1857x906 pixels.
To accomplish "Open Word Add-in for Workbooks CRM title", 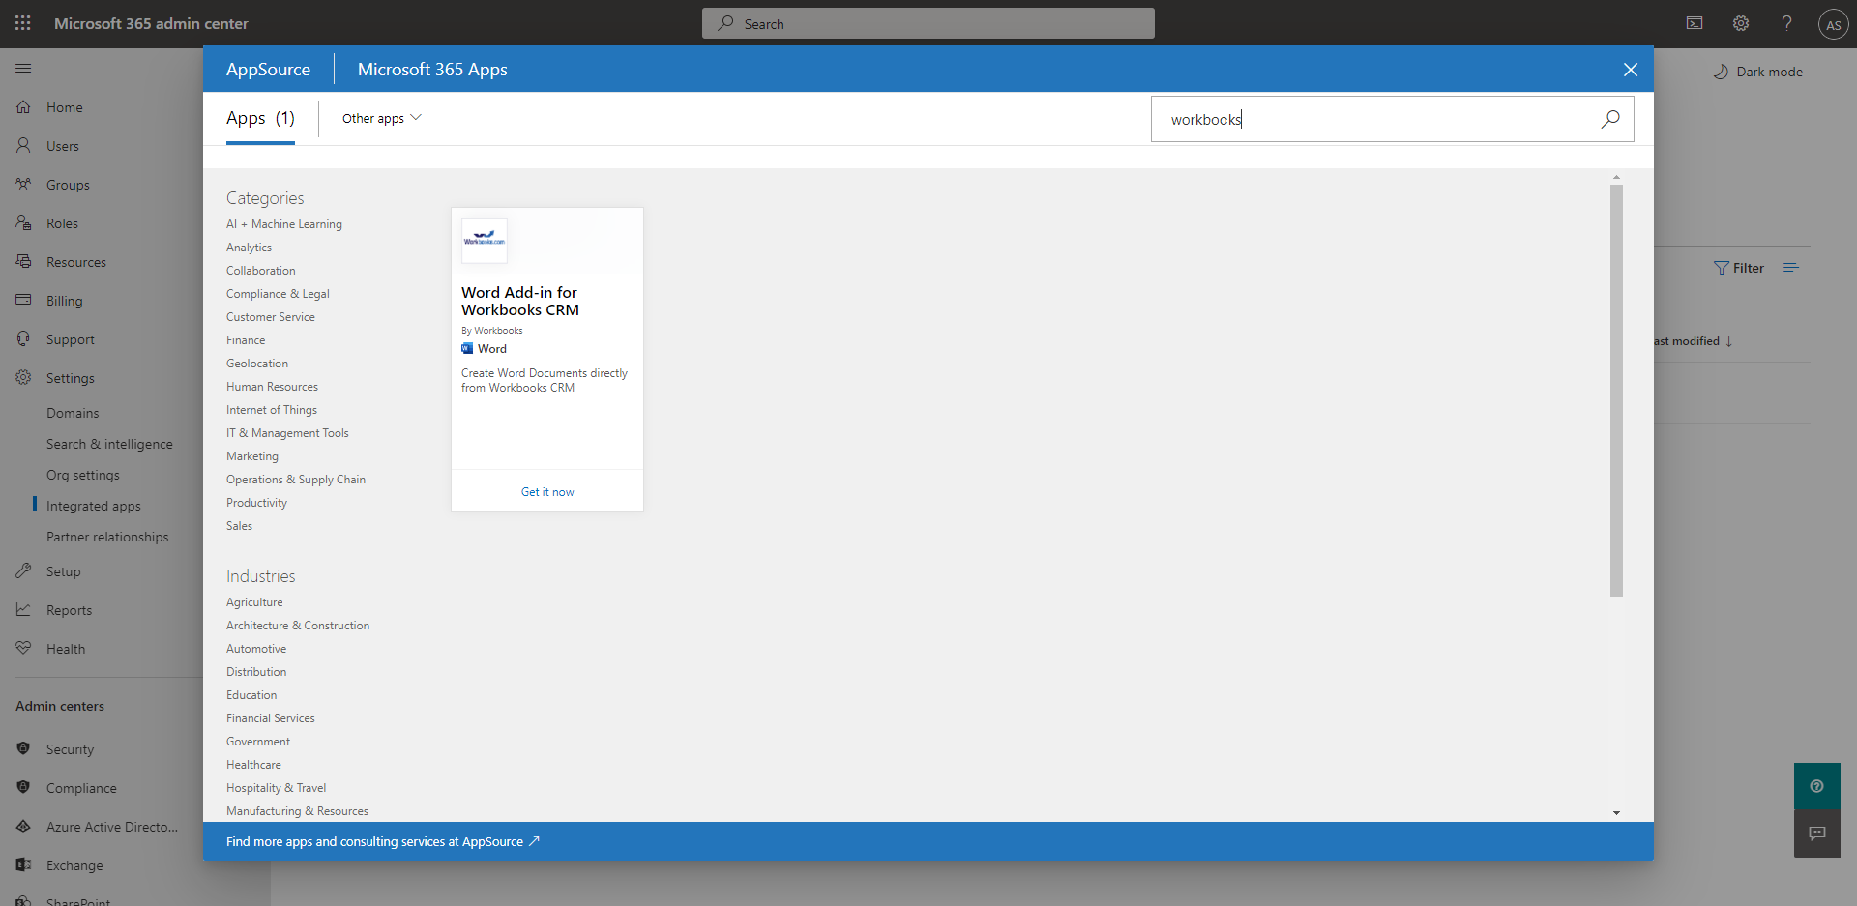I will (520, 301).
